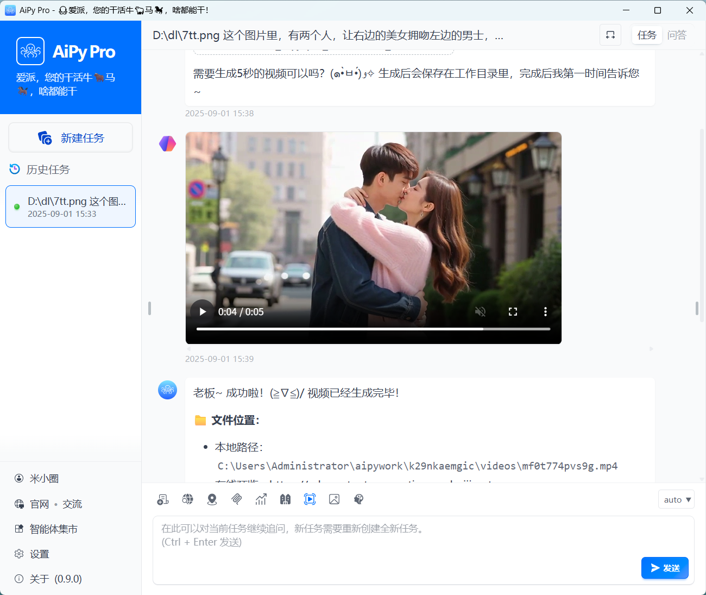
Task: Click the first toolbar icon with plus
Action: 163,499
